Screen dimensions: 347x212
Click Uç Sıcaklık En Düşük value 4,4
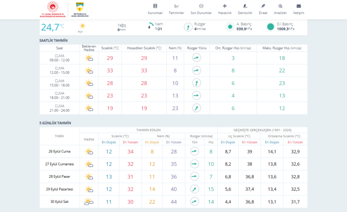(x=228, y=202)
